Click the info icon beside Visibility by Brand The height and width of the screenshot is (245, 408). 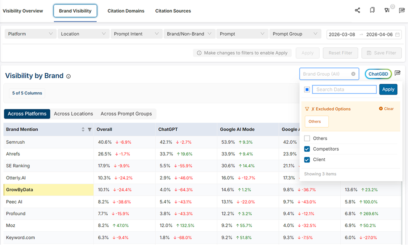69,76
